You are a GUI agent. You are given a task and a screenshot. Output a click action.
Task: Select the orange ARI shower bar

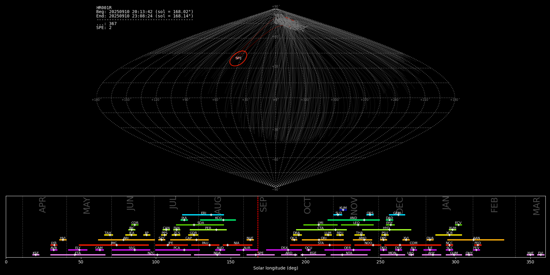(126, 240)
